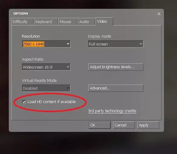Confirm settings with the OK button

click(99, 125)
